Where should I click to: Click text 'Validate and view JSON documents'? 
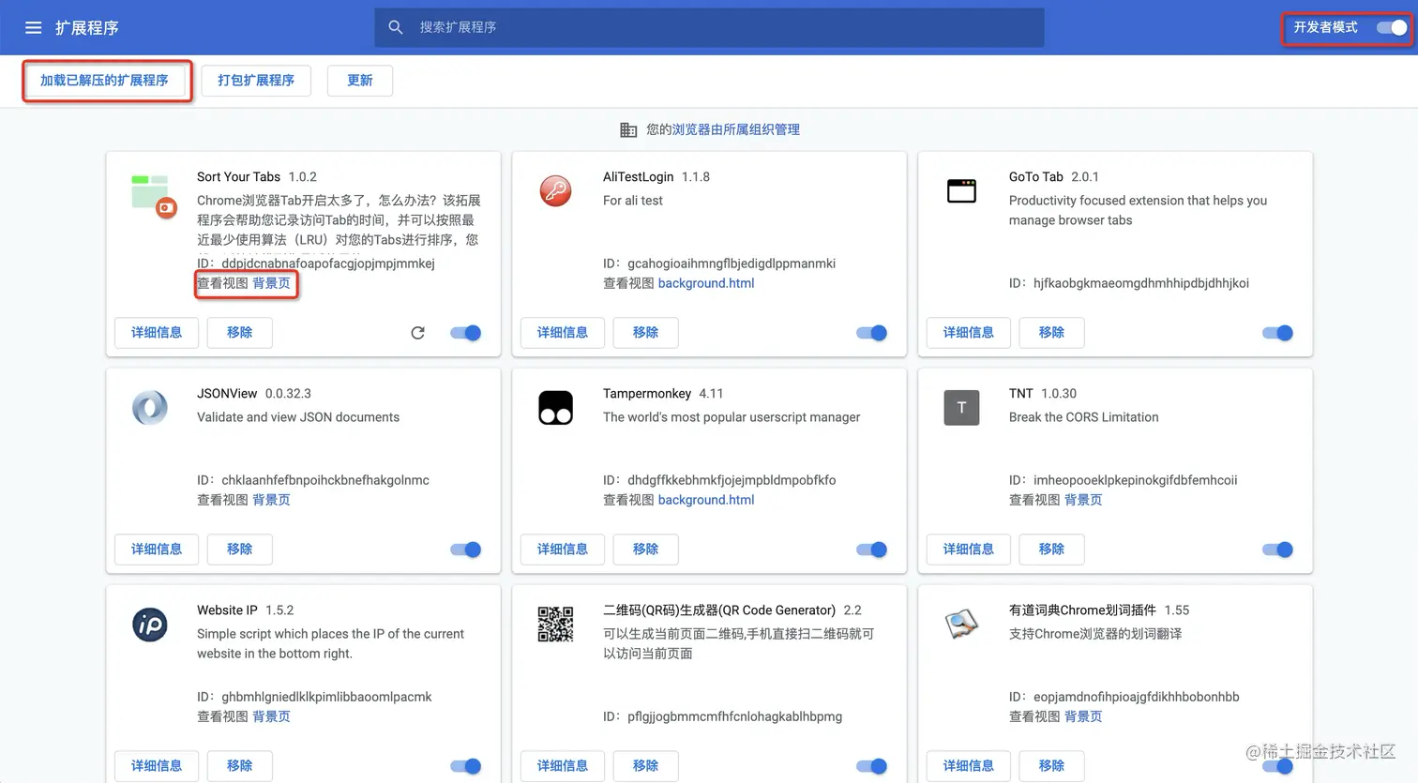click(298, 417)
